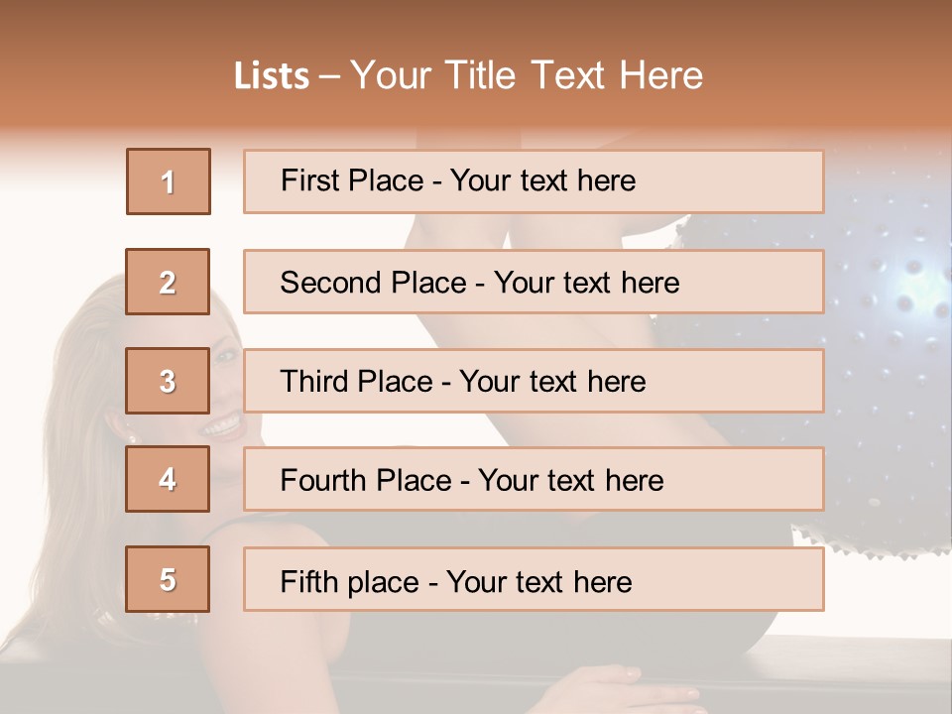Screen dimensions: 952x714
Task: Click the number 1 box
Action: click(x=168, y=181)
